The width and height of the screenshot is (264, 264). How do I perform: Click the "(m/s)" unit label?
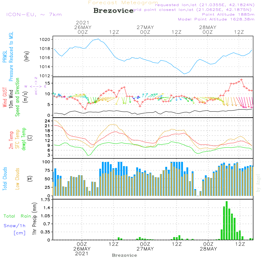(25, 97)
